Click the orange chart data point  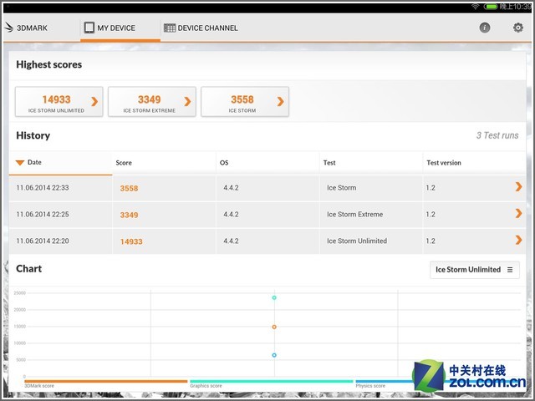pyautogui.click(x=273, y=327)
